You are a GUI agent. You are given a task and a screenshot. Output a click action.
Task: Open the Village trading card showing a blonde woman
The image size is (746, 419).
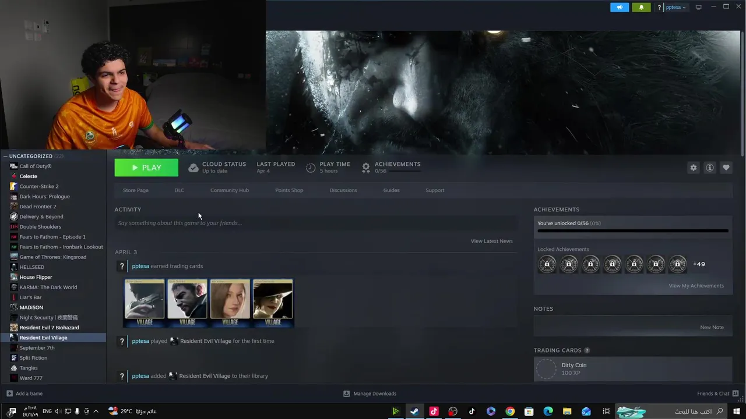click(230, 303)
